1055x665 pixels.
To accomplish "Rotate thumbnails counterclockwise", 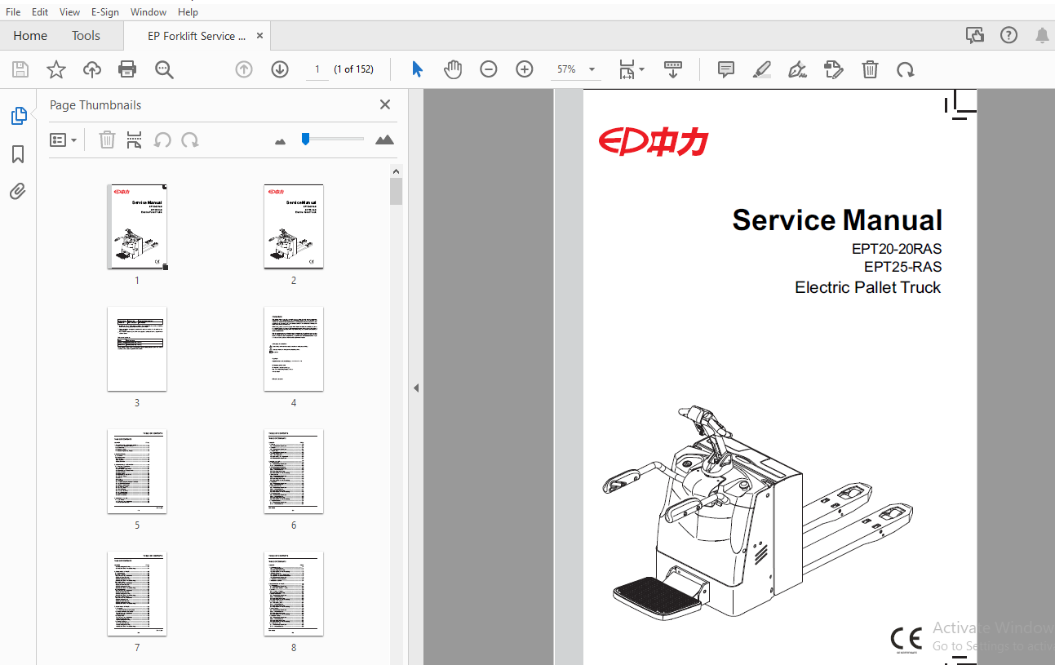I will [162, 140].
